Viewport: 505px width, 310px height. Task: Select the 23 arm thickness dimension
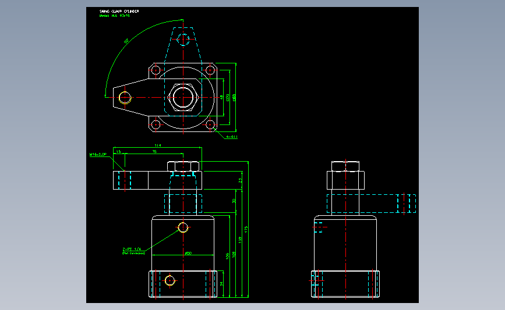pyautogui.click(x=240, y=181)
